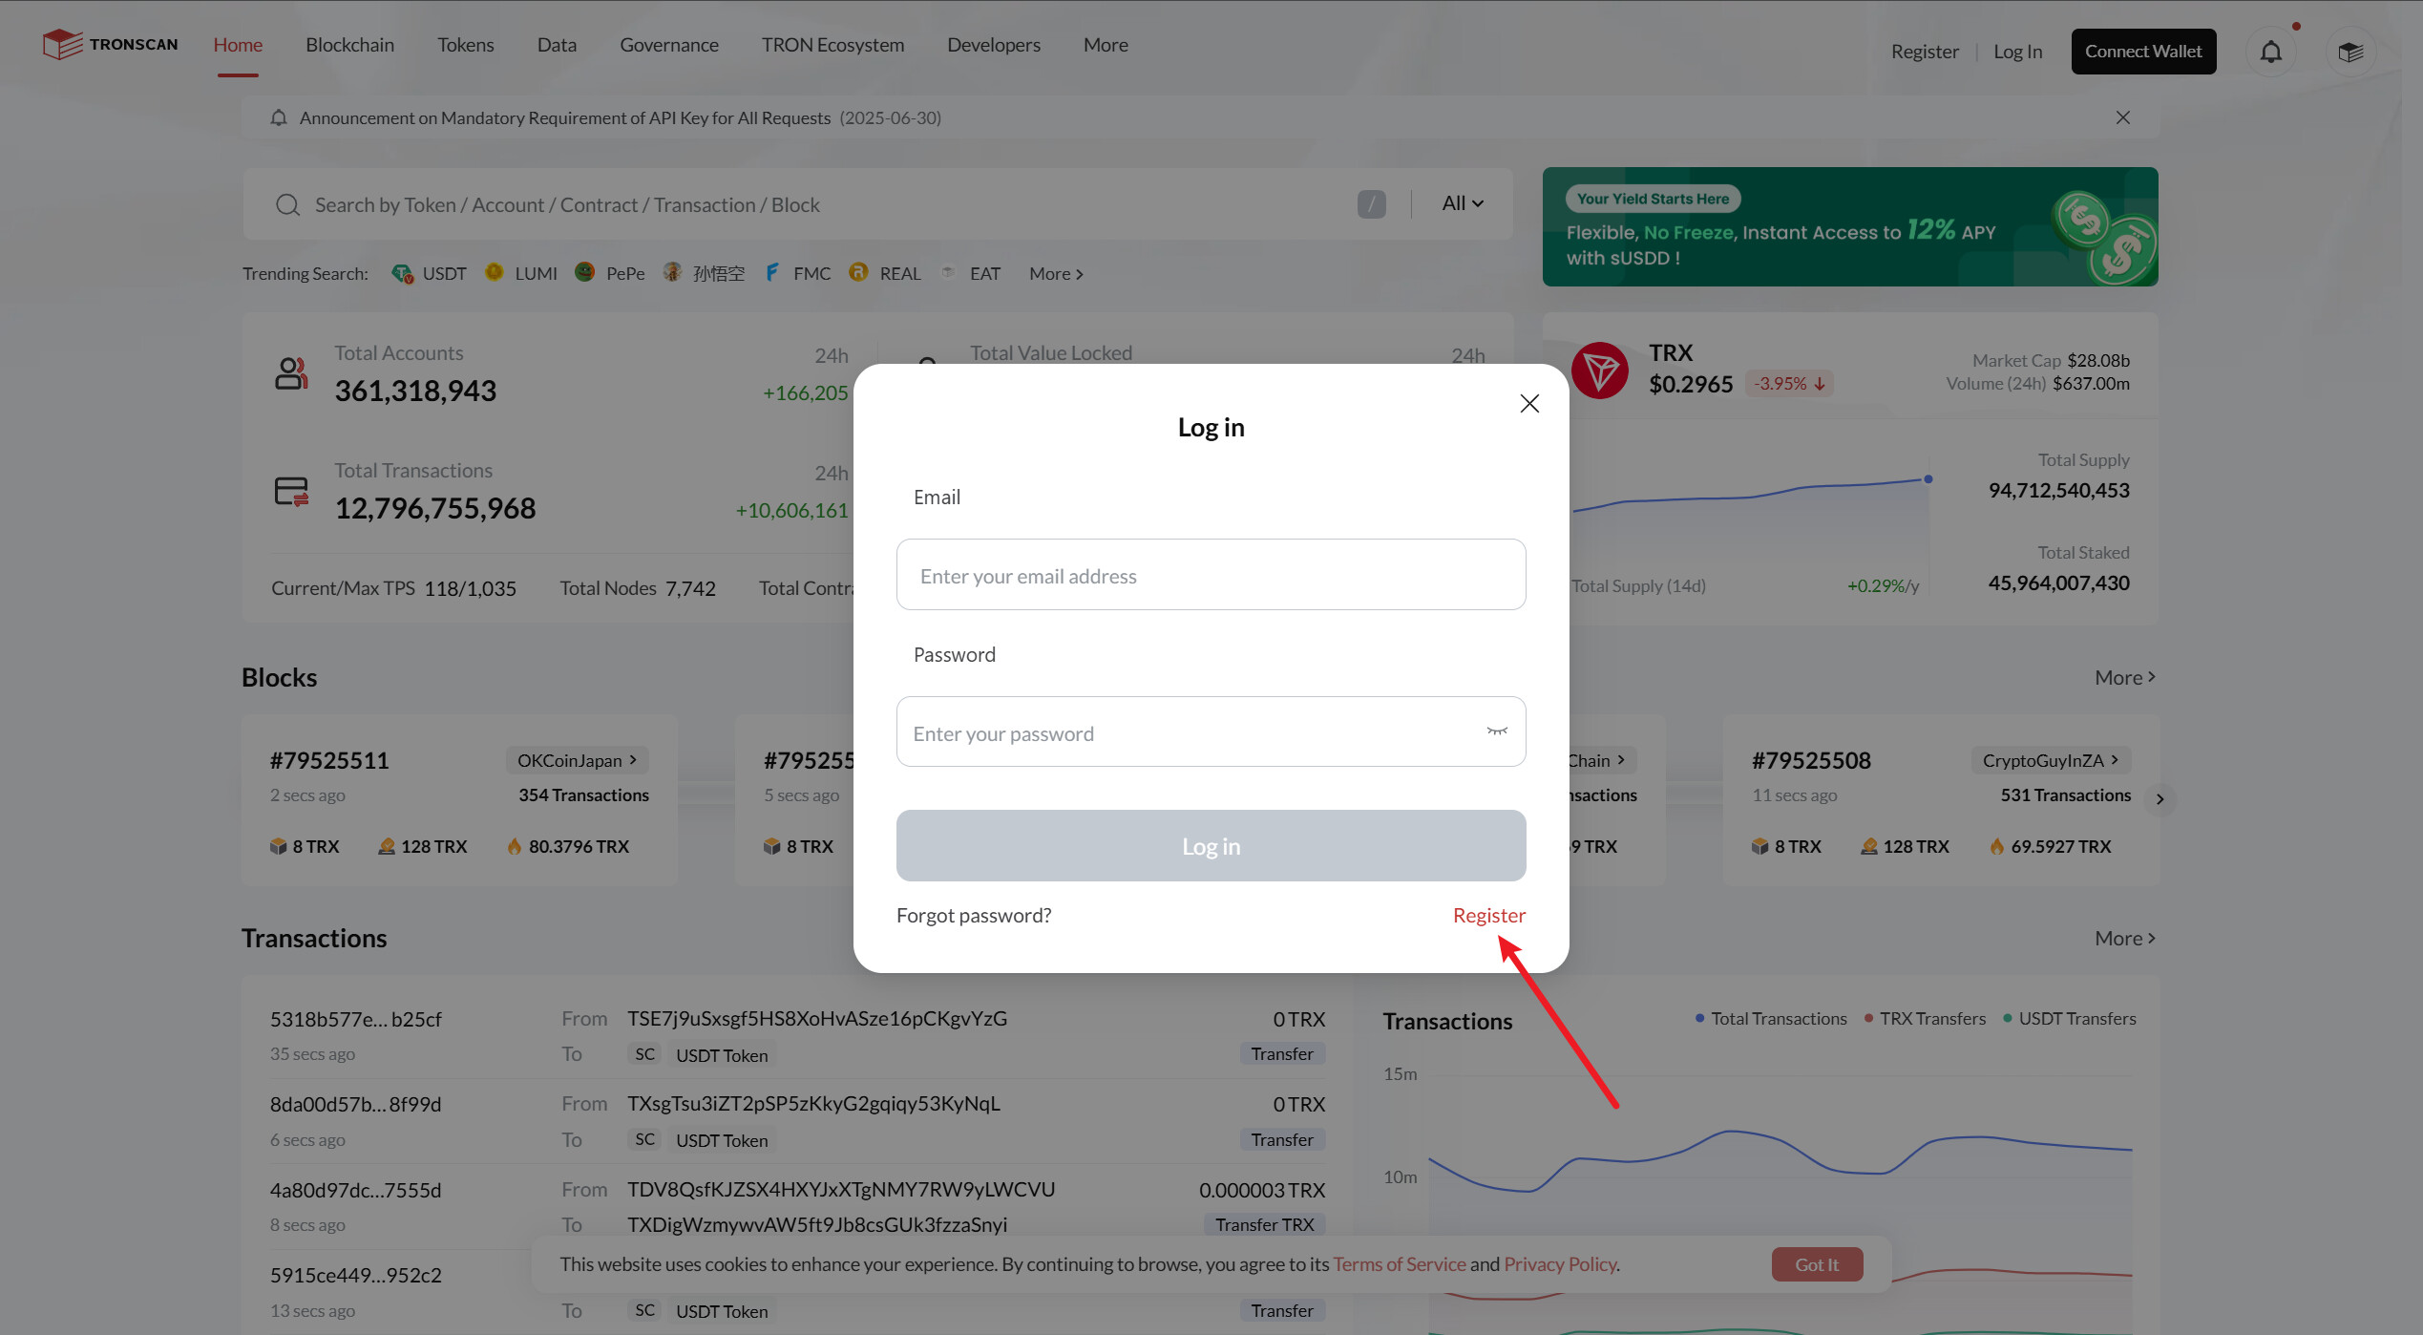Click Forgot password link
This screenshot has width=2423, height=1335.
973,916
